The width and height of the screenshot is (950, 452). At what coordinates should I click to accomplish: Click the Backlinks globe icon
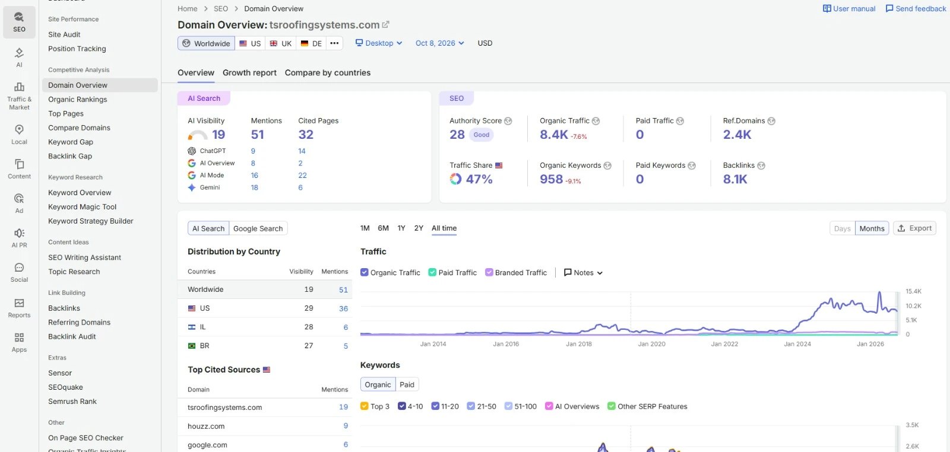tap(761, 165)
